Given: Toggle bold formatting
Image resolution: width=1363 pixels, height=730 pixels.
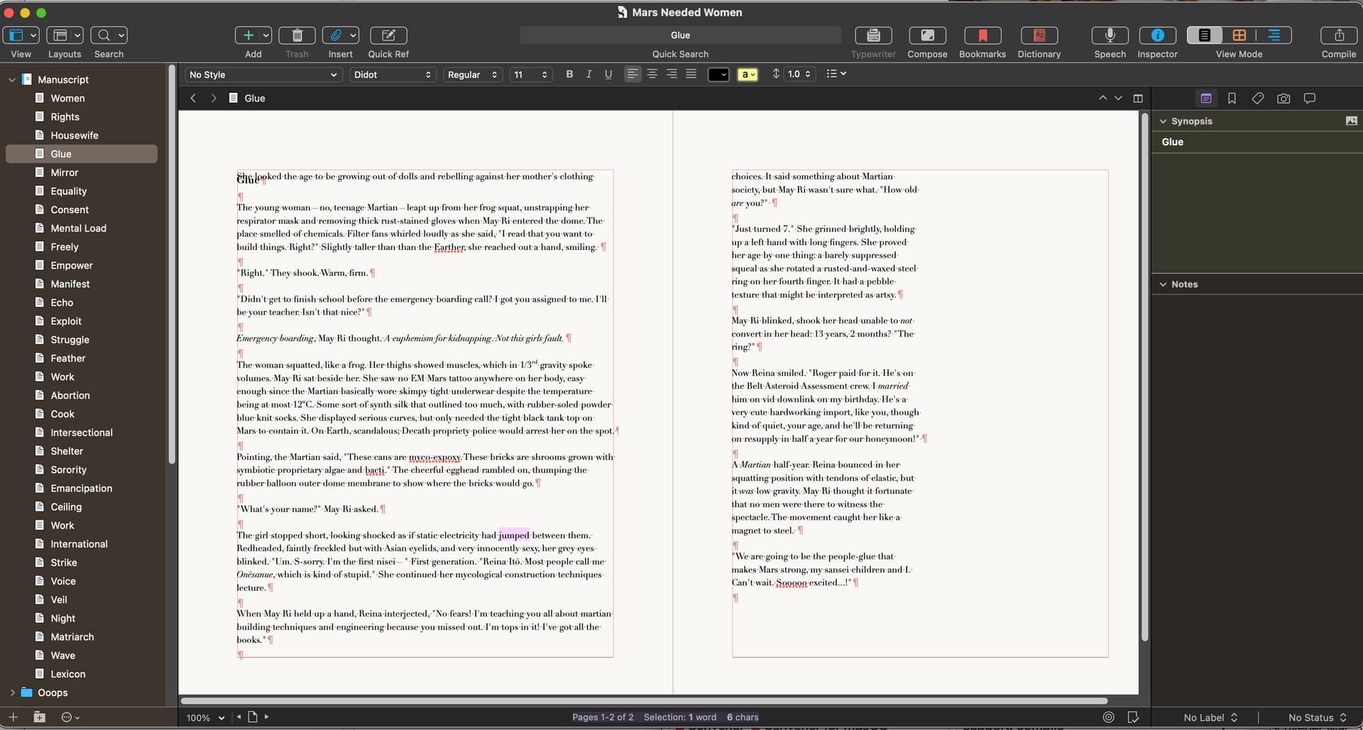Looking at the screenshot, I should pyautogui.click(x=569, y=75).
